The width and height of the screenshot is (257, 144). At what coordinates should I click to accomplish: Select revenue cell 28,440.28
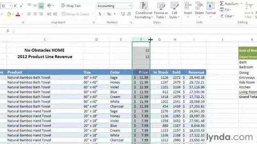pyautogui.click(x=194, y=78)
